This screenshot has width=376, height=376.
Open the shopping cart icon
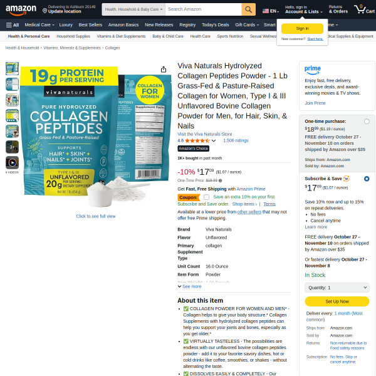(x=364, y=9)
